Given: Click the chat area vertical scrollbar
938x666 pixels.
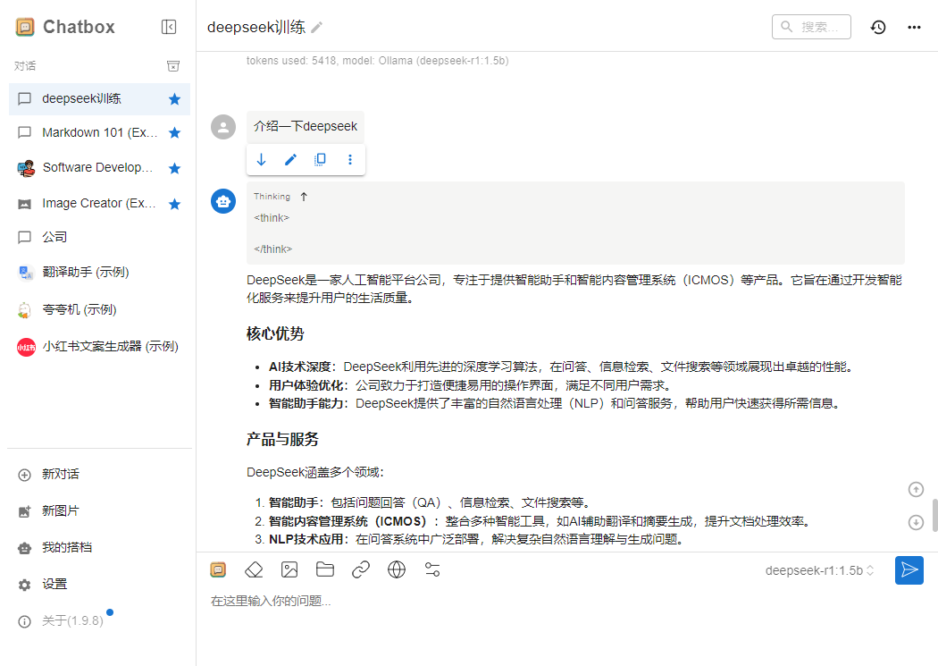Looking at the screenshot, I should (934, 515).
